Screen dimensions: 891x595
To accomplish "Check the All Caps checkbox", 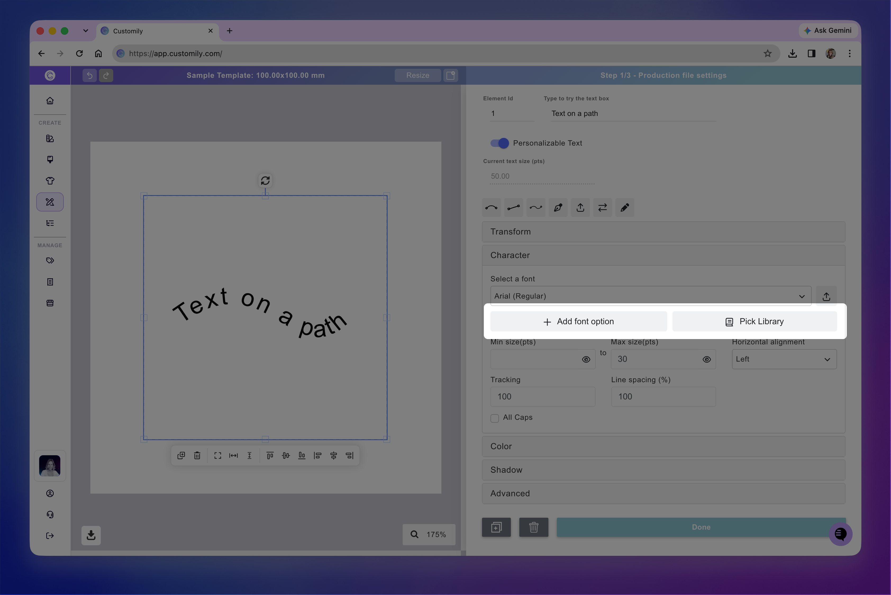I will coord(495,418).
